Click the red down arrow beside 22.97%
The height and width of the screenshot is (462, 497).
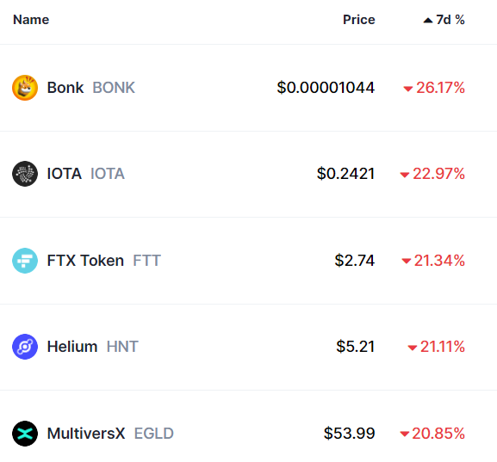pos(405,176)
